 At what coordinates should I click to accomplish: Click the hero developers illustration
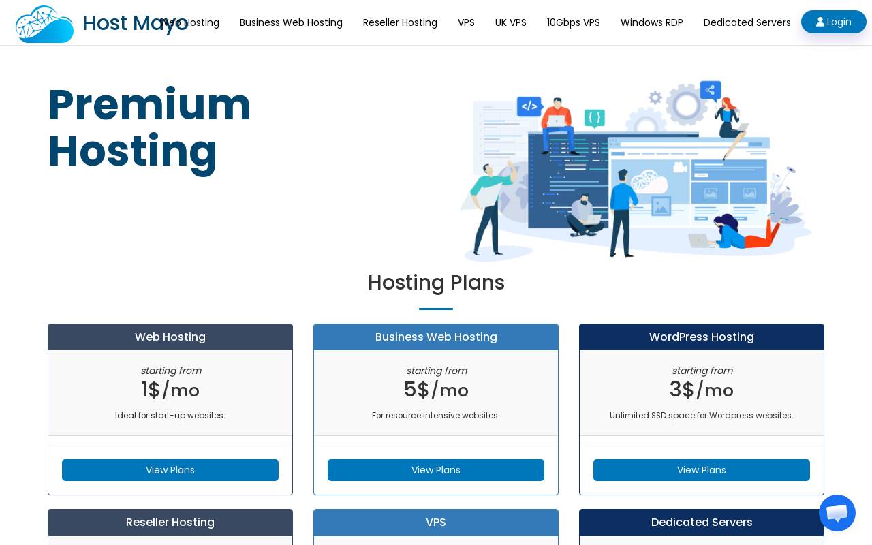[x=636, y=170]
